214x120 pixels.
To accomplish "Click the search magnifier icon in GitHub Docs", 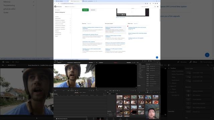I will click(x=155, y=7).
